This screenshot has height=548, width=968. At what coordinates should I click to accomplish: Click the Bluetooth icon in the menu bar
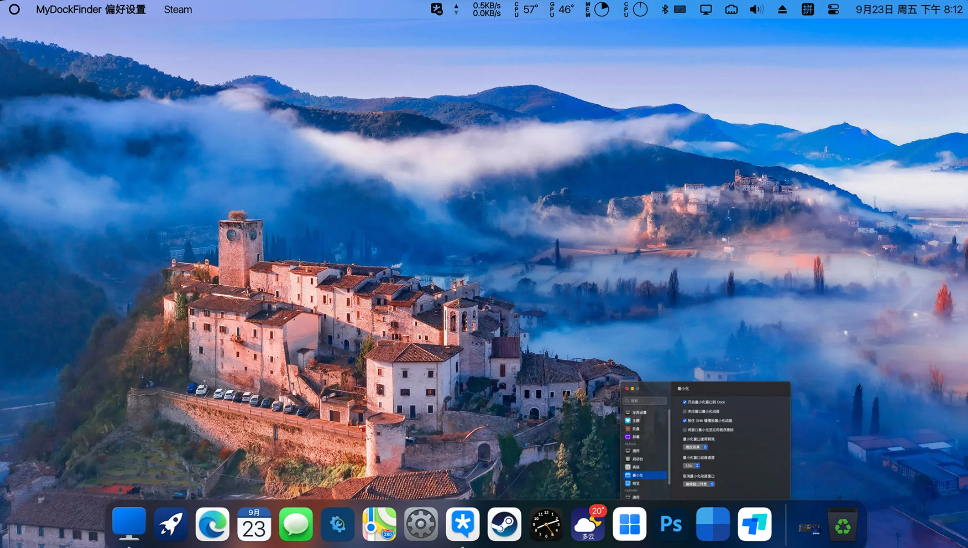(664, 9)
